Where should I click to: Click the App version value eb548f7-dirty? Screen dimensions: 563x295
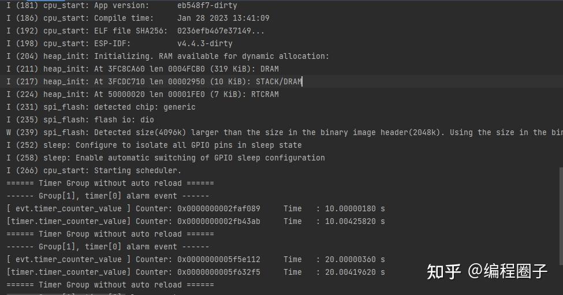click(x=207, y=5)
